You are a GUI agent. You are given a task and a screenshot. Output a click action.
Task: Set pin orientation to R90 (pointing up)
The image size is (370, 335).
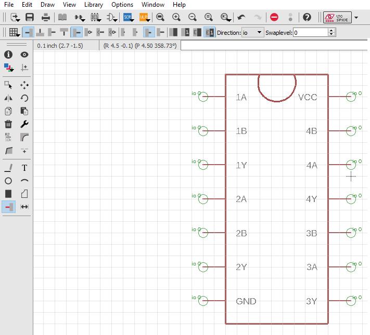[40, 32]
